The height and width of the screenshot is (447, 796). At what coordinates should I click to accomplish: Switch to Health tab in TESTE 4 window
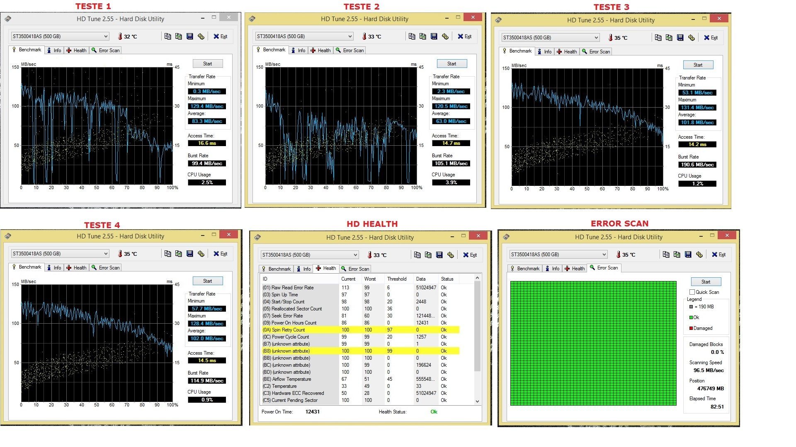tap(77, 268)
